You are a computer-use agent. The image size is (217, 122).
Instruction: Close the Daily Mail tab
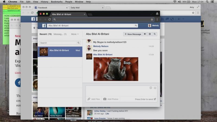click(x=103, y=8)
